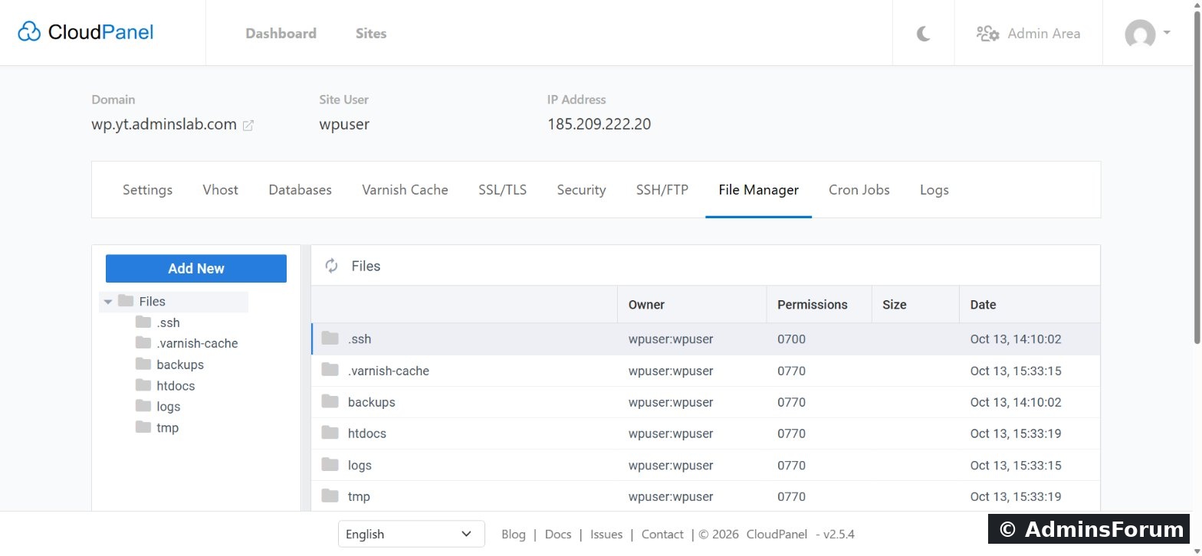
Task: Click htdocs folder icon in file table
Action: 330,433
